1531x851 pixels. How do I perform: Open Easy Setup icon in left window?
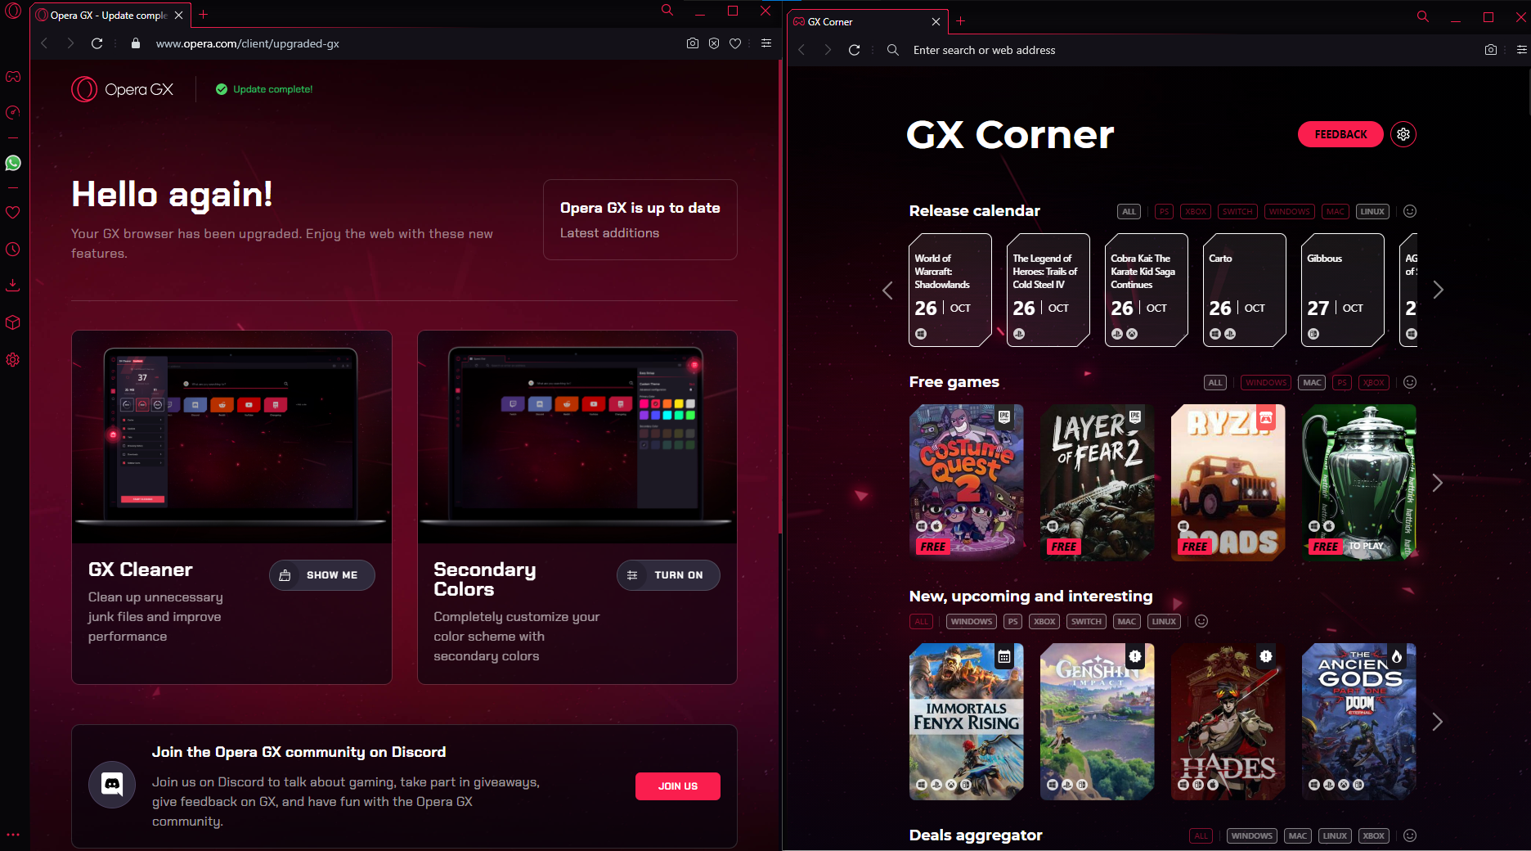pos(766,43)
